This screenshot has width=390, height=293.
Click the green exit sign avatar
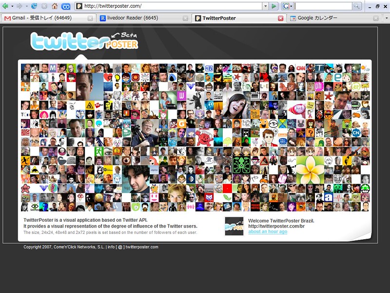(x=99, y=151)
